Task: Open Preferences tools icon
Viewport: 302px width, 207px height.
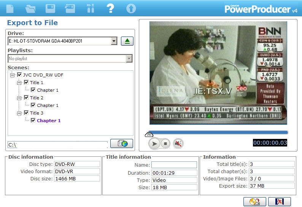Action: (x=90, y=8)
